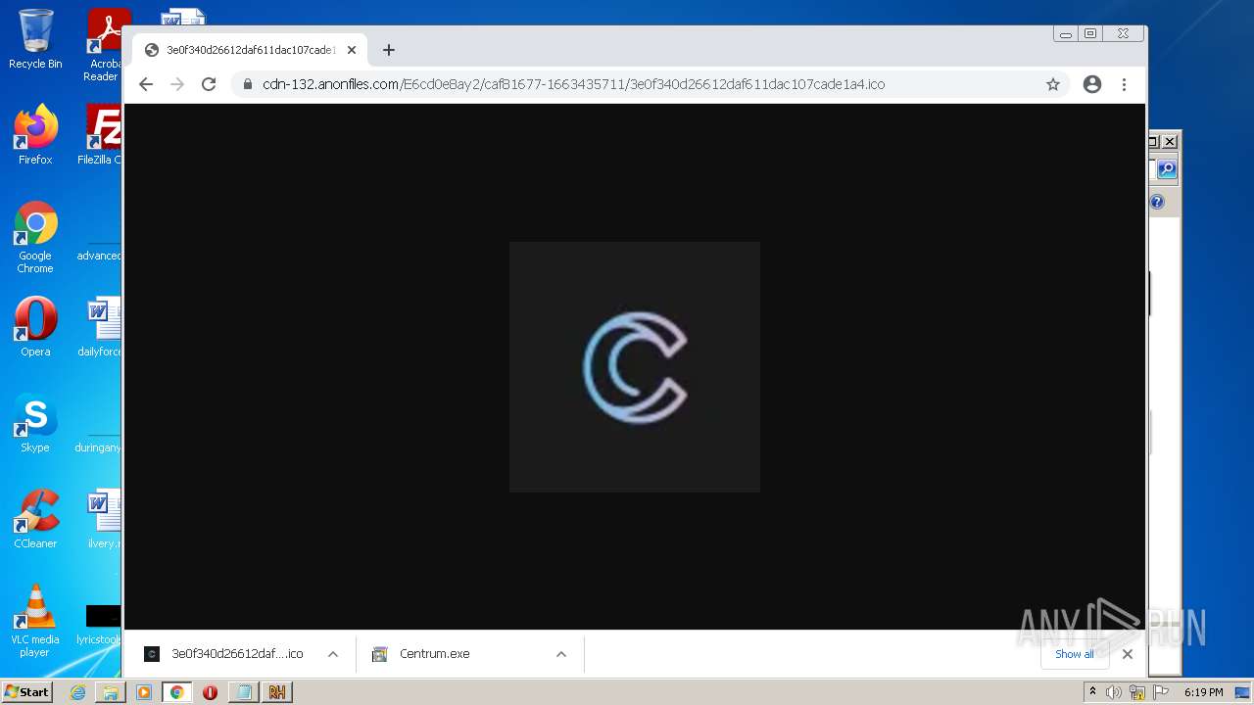Open the Chrome profile avatar menu
Image resolution: width=1254 pixels, height=705 pixels.
(x=1092, y=84)
